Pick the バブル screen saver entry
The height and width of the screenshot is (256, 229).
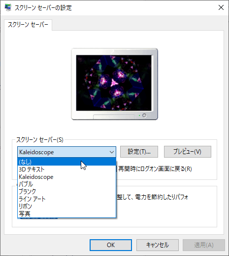tap(66, 184)
